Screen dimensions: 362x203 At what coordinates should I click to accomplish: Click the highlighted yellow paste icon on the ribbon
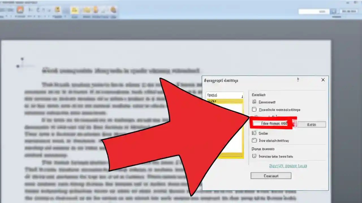(74, 10)
